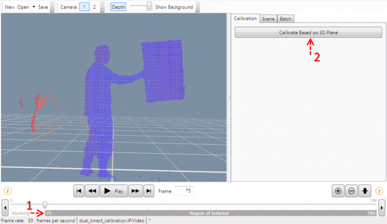Switch to the Batch tab
387x224 pixels.
(x=285, y=19)
